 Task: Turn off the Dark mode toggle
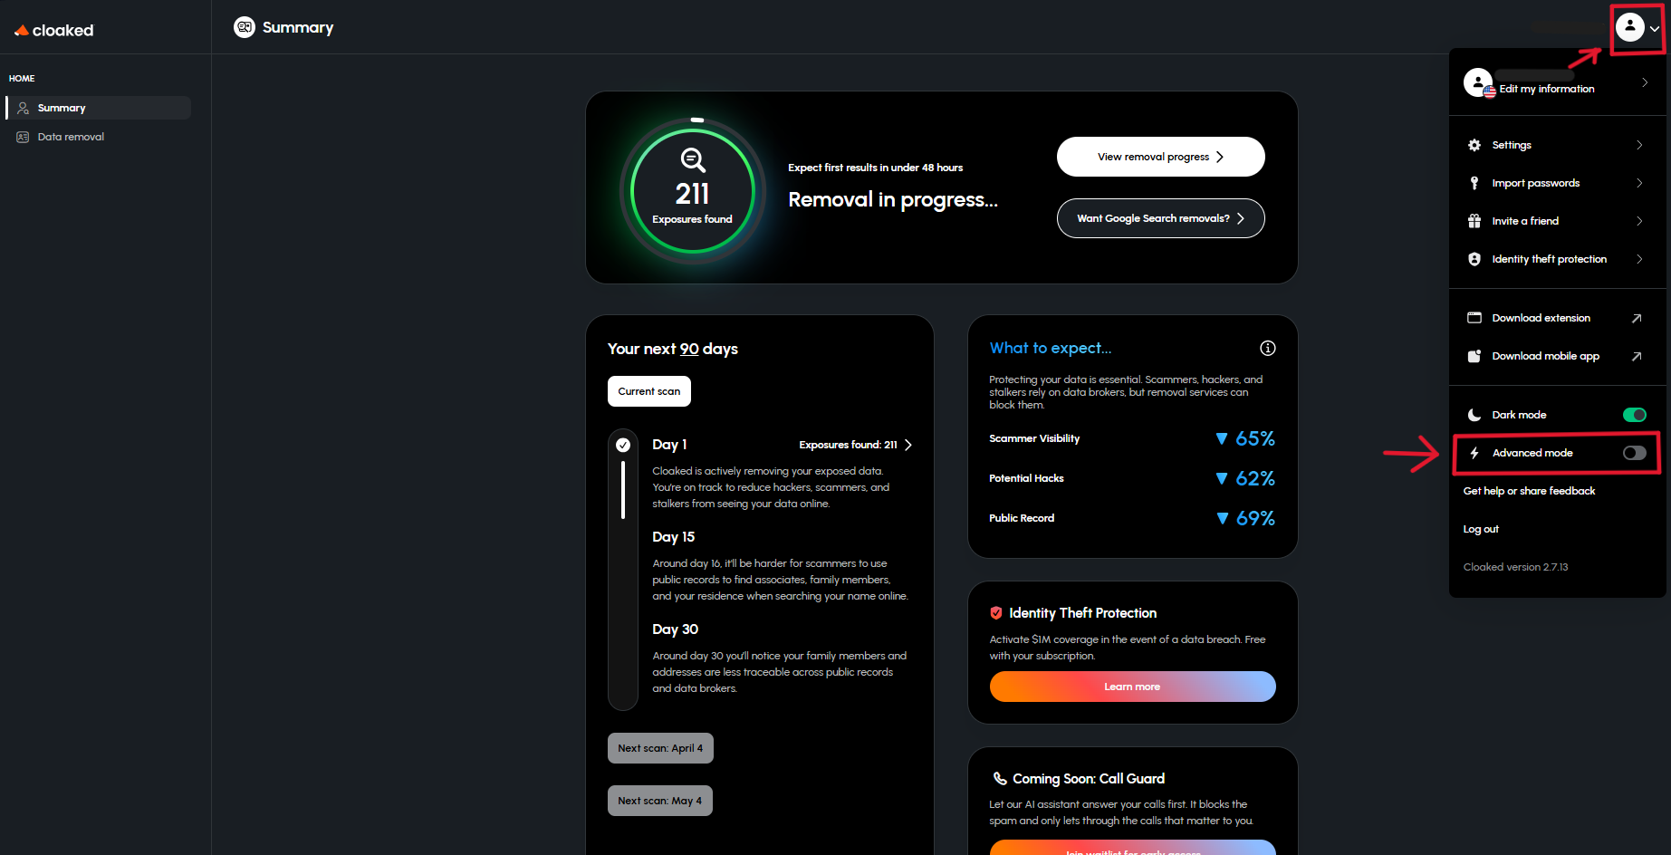pyautogui.click(x=1635, y=415)
